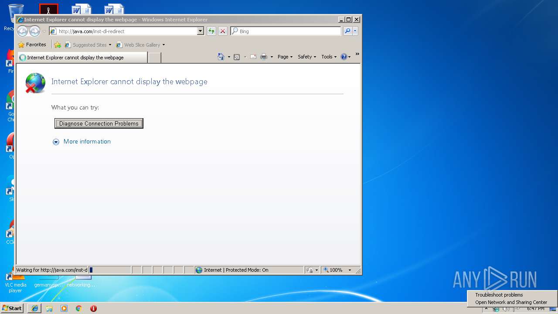The image size is (558, 314).
Task: Add page to Favorites bar icon
Action: coord(58,44)
